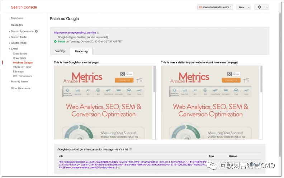
Task: Open Crawl Errors in the sidebar
Action: [20, 54]
